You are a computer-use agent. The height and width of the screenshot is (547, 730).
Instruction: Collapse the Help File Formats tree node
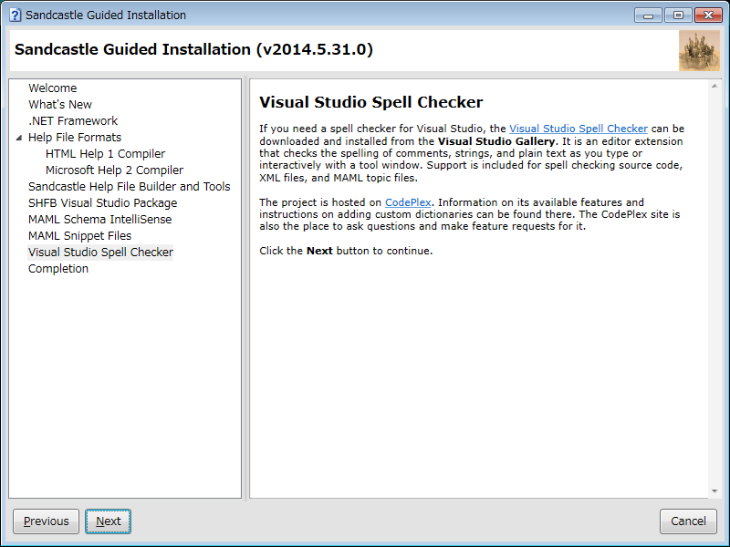click(x=18, y=138)
